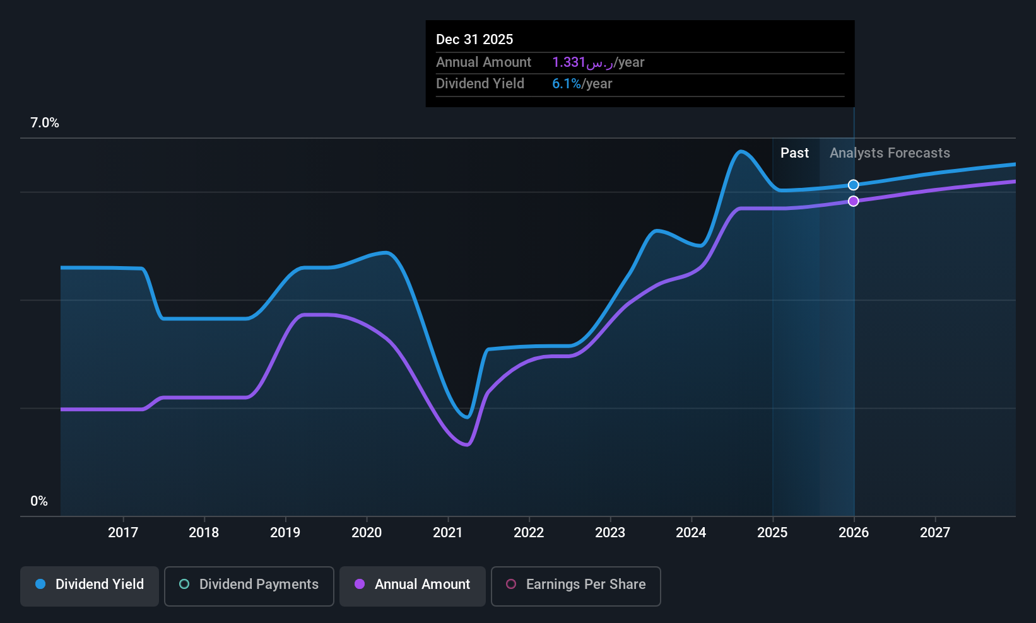Enable the Earnings Per Share series
The width and height of the screenshot is (1036, 623).
point(576,586)
